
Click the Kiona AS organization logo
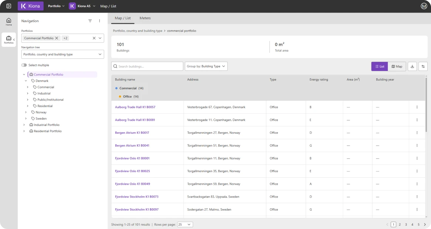coord(72,6)
